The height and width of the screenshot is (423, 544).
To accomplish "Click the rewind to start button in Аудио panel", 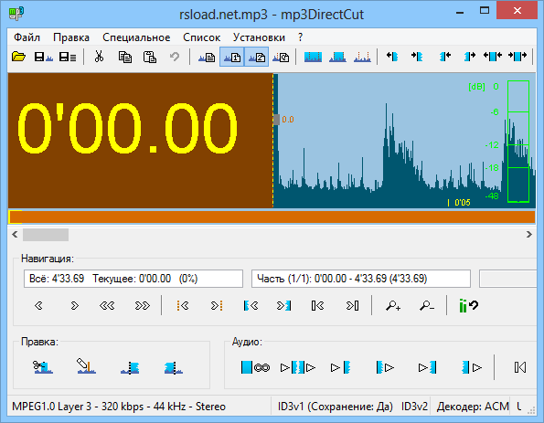I will [519, 367].
